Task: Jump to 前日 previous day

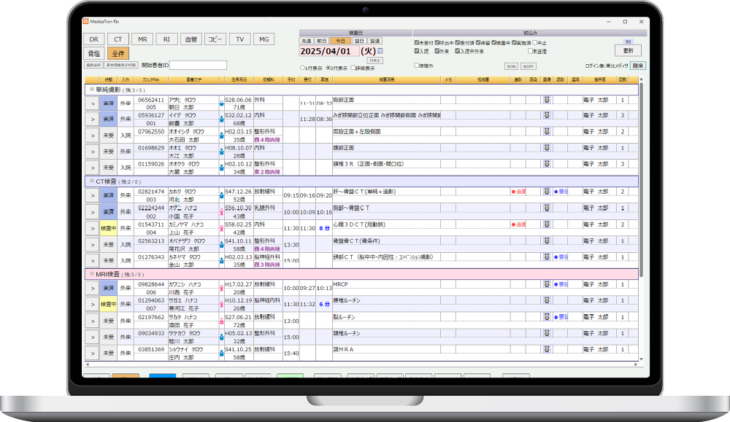Action: (x=322, y=41)
